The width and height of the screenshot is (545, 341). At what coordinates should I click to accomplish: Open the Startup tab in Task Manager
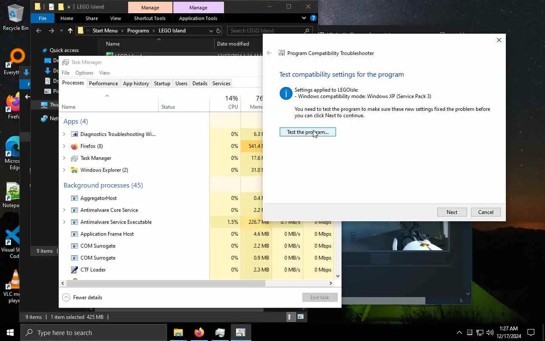point(162,84)
